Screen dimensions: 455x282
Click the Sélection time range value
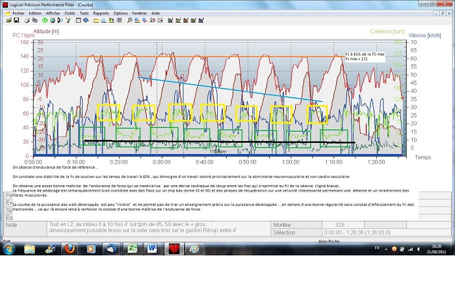tap(357, 233)
